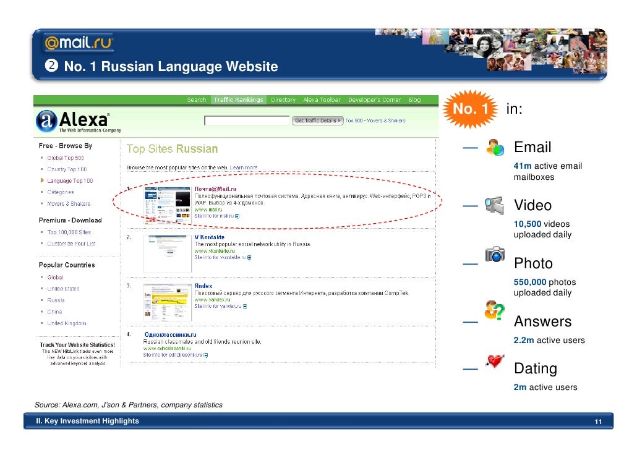637x450 pixels.
Task: Click site info icon next to vkontakte.ru
Action: 249,258
